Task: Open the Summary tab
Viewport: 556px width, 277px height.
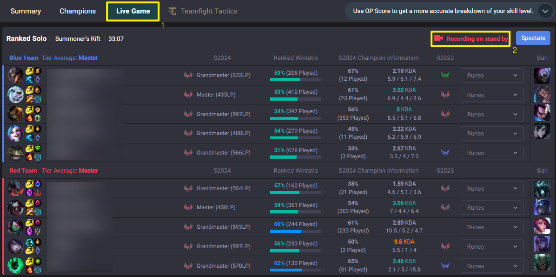Action: [x=26, y=11]
